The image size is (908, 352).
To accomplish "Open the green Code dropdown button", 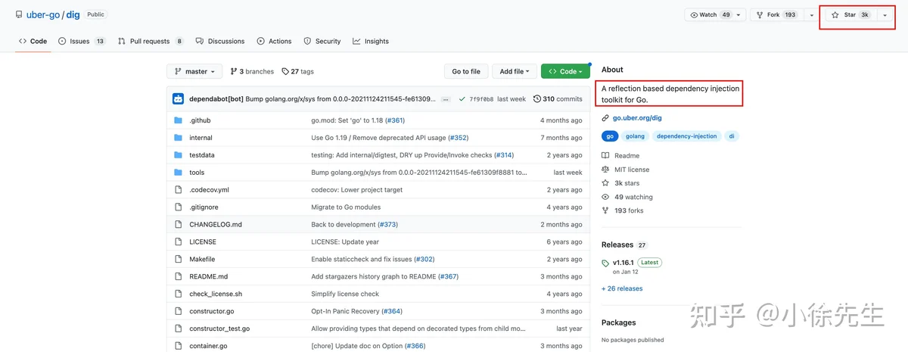I will tap(565, 71).
